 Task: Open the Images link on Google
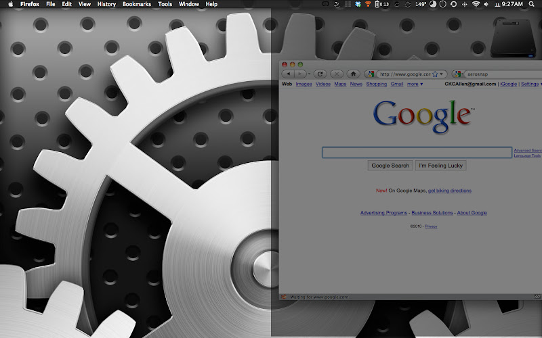[x=304, y=84]
